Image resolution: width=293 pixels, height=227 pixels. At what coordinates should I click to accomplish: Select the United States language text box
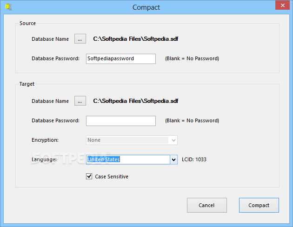click(128, 159)
